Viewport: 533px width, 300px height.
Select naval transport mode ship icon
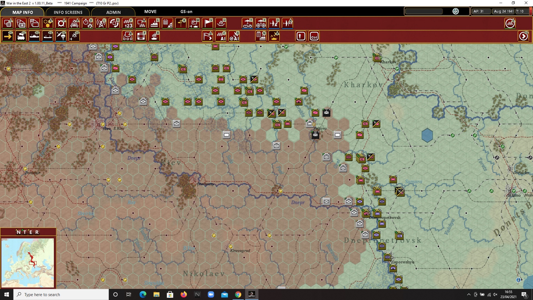[x=34, y=36]
